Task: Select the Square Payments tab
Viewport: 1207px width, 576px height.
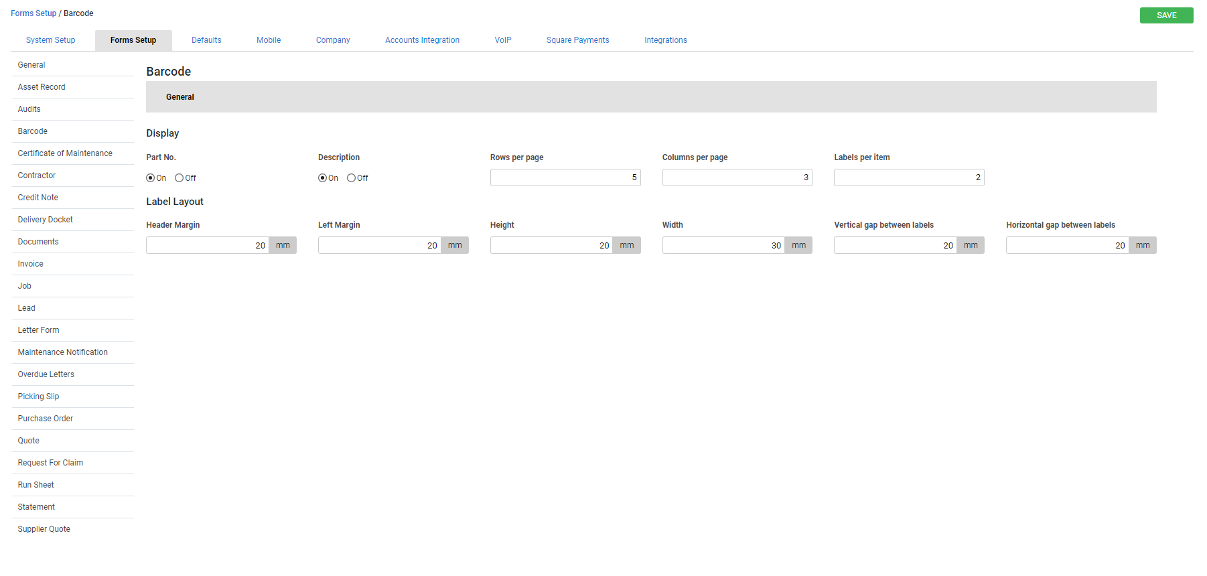Action: pos(577,40)
